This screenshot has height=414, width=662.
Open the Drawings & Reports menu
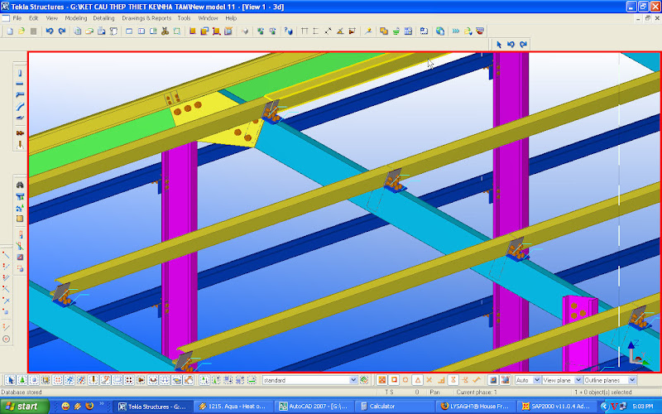[146, 17]
